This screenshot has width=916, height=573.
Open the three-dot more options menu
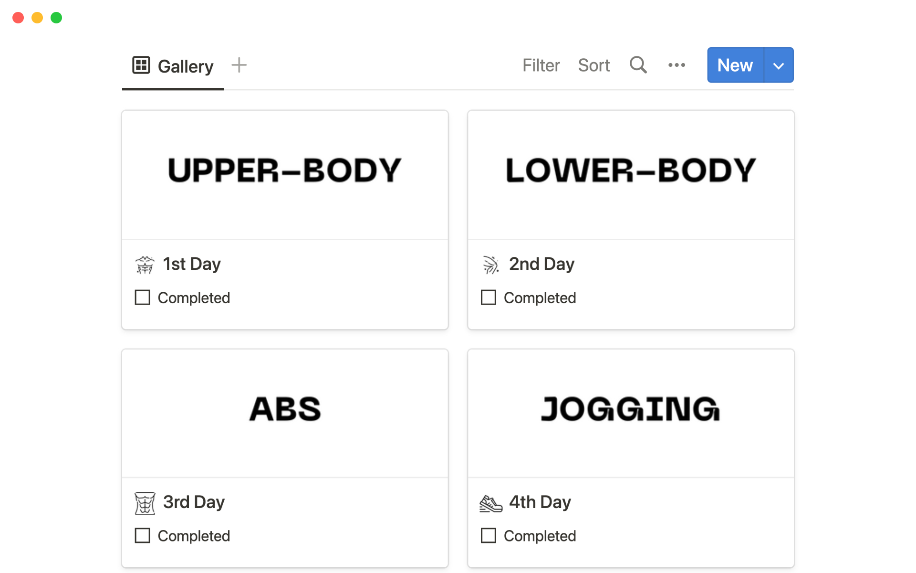click(677, 65)
